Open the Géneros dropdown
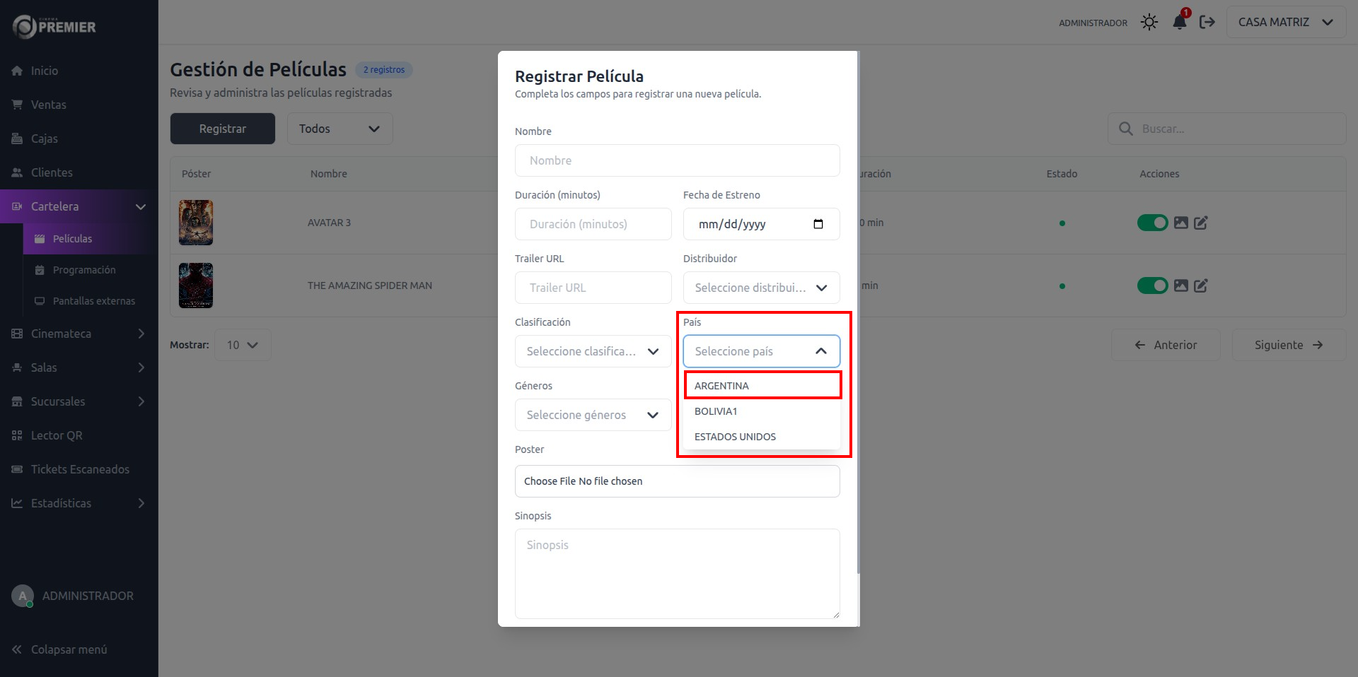 click(593, 415)
